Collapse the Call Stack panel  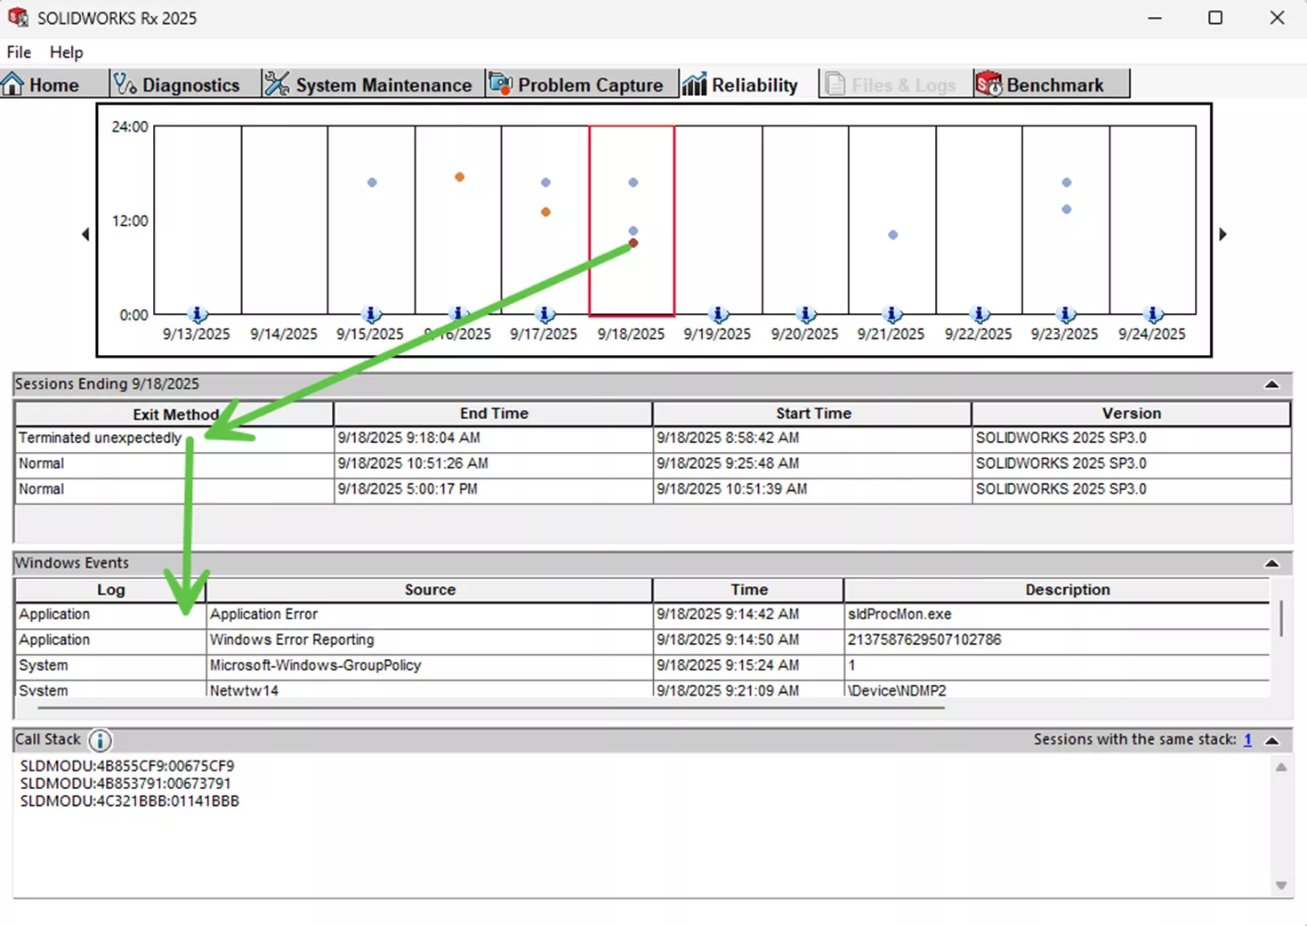[x=1270, y=739]
